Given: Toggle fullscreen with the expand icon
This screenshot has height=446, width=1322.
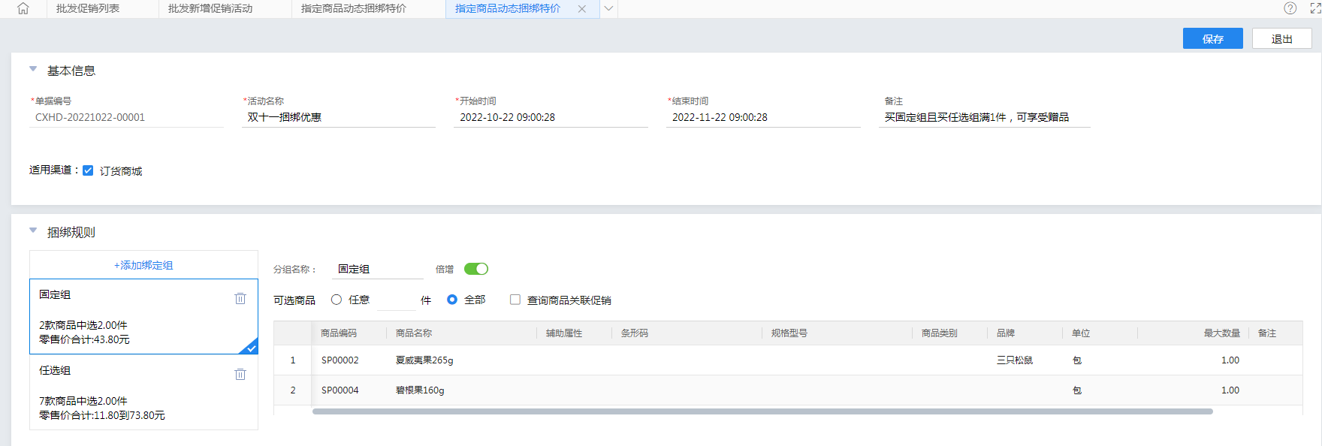Looking at the screenshot, I should point(1316,8).
